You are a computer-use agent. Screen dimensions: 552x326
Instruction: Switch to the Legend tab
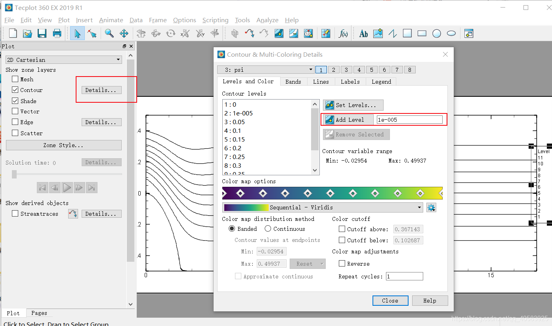pyautogui.click(x=381, y=82)
